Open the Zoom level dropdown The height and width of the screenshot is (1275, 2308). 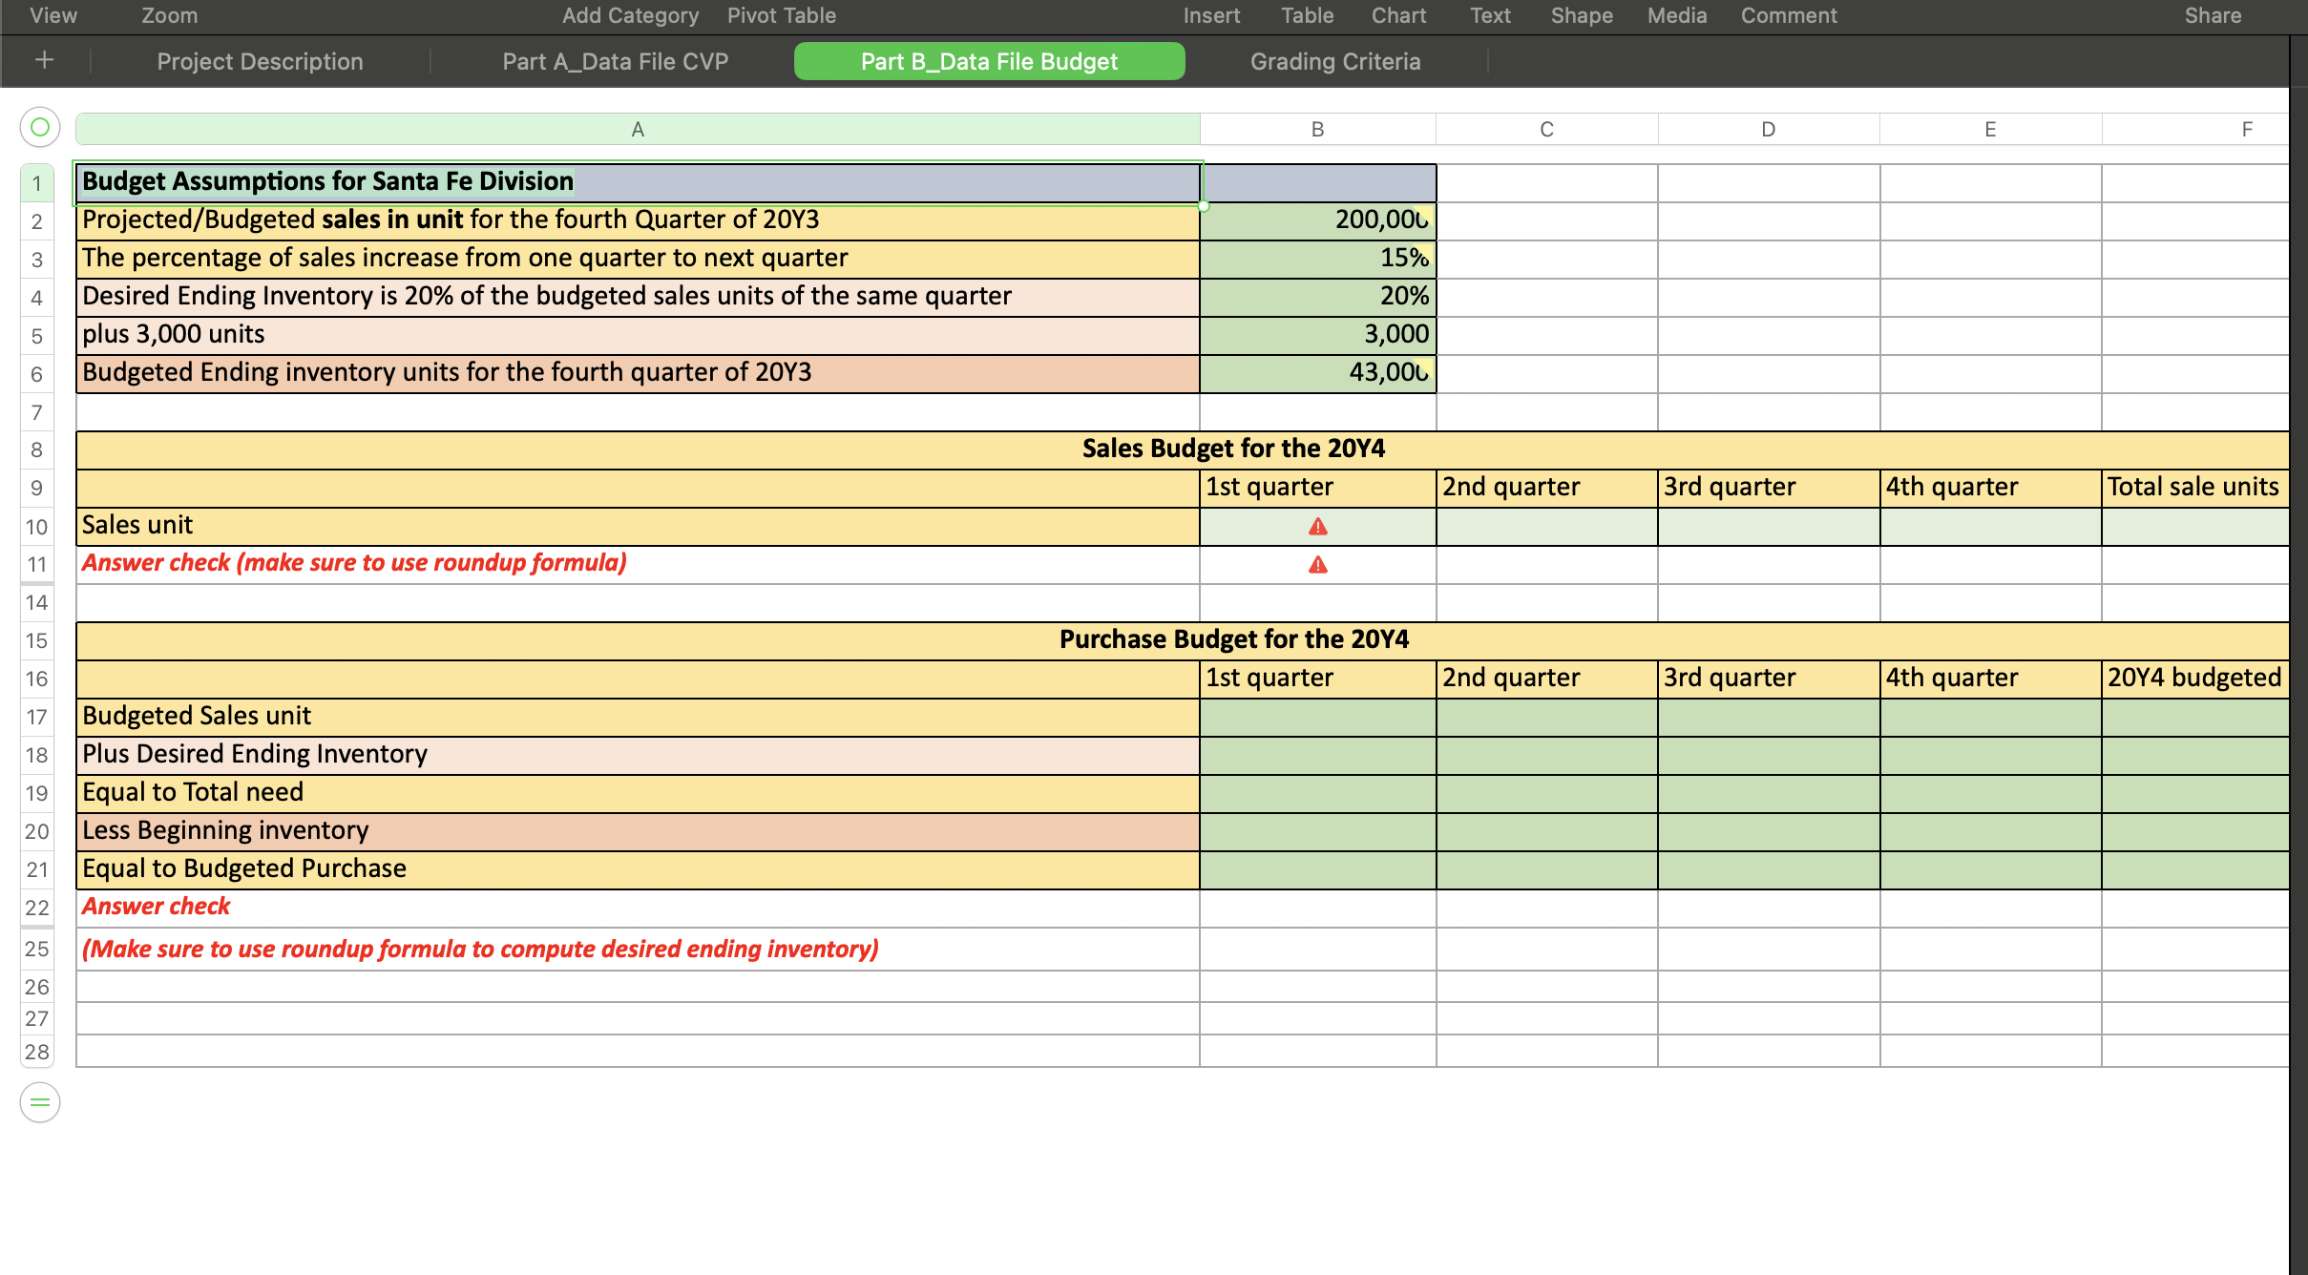pos(169,14)
